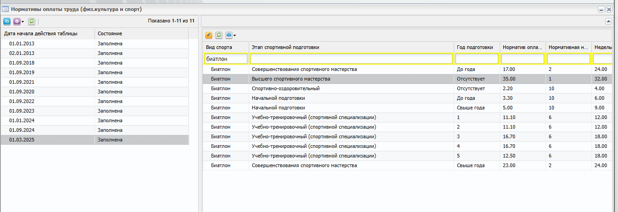This screenshot has width=618, height=212.
Task: Select the Спортивно-оздоровительный row
Action: [408, 88]
